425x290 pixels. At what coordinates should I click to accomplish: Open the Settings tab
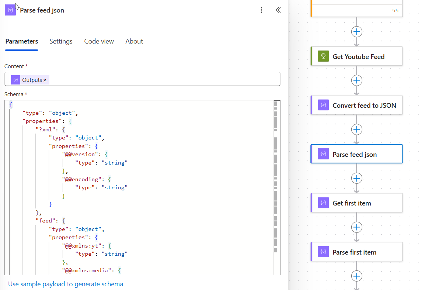(61, 41)
